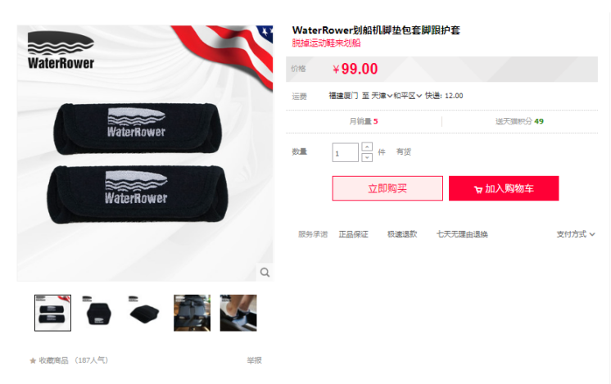Expand the 支付方式 payment options
Screen dimensions: 611x384
(576, 234)
